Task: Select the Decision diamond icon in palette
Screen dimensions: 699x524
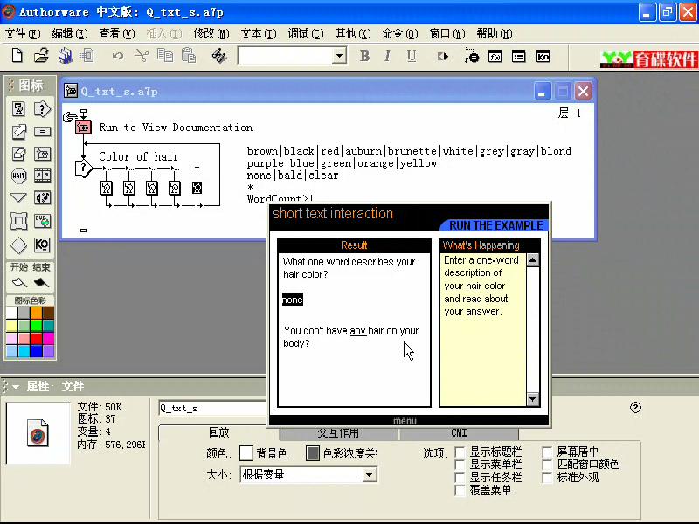Action: (18, 245)
